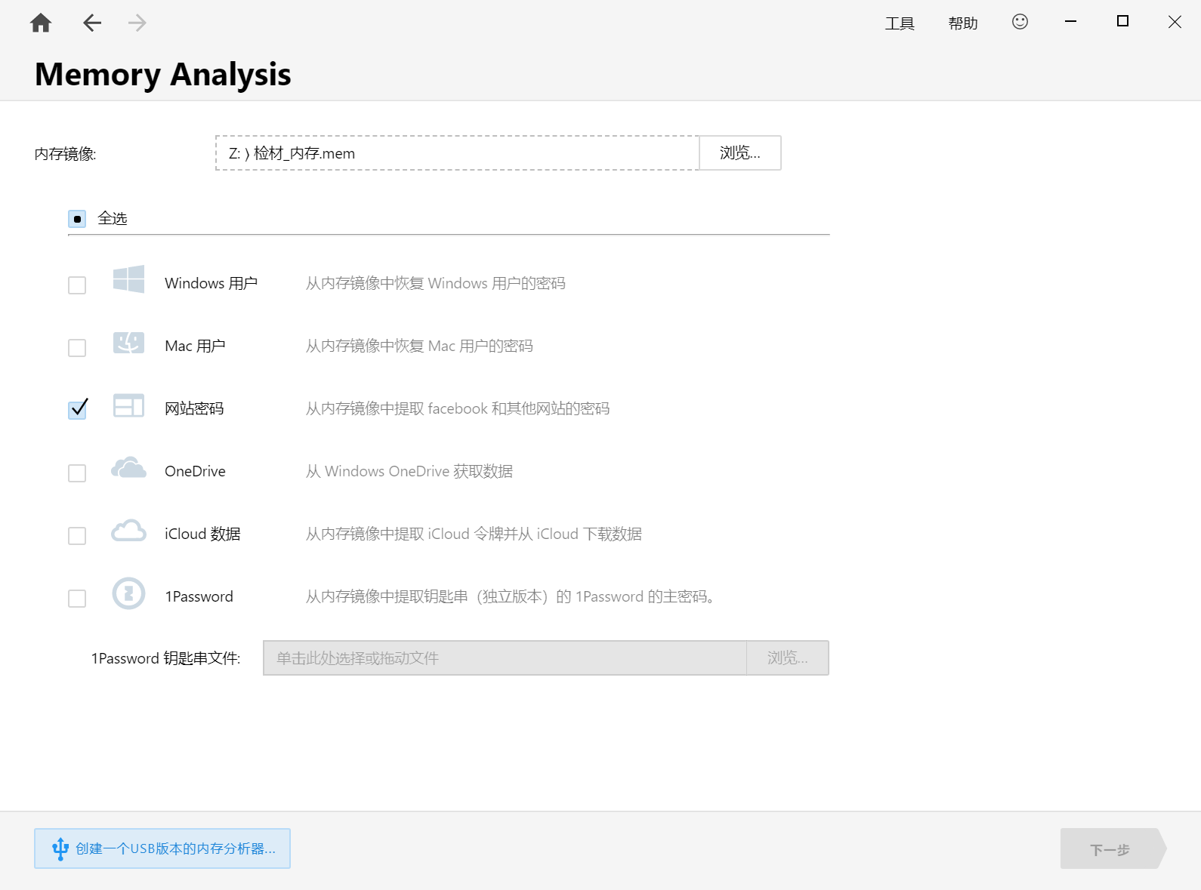Open the smiley feedback icon

[1020, 22]
